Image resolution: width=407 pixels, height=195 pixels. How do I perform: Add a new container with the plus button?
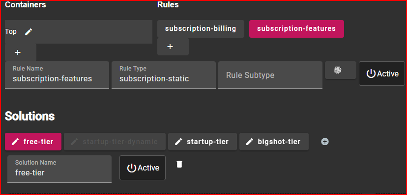pos(21,52)
